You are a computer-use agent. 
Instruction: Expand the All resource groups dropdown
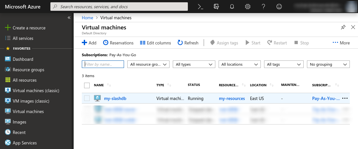pos(148,64)
